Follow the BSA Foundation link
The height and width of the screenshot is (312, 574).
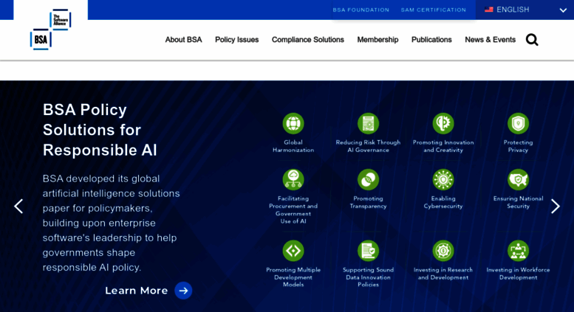pos(361,10)
